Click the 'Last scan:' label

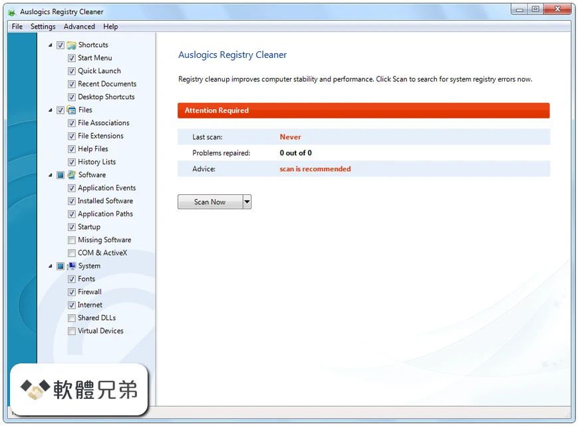[207, 137]
